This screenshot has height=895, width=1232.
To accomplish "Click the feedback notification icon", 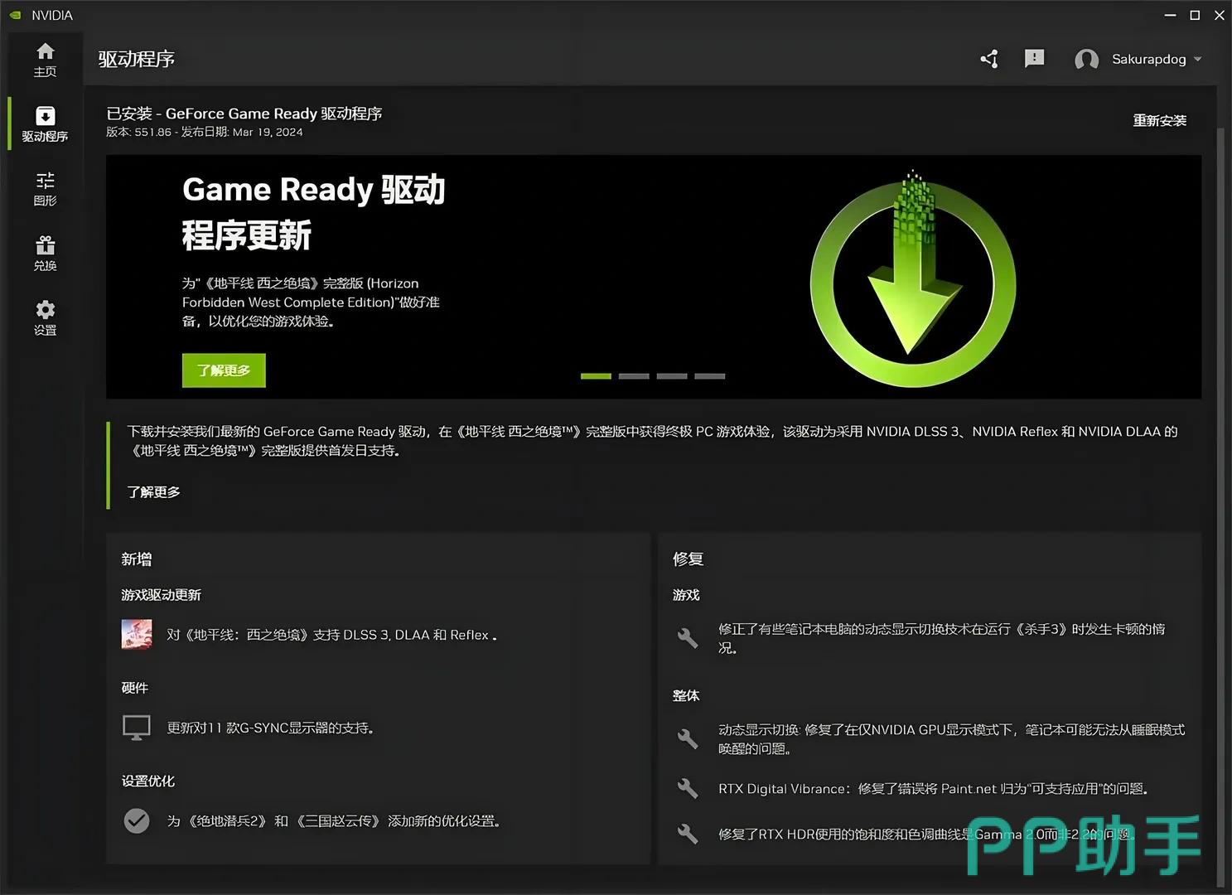I will coord(1034,59).
